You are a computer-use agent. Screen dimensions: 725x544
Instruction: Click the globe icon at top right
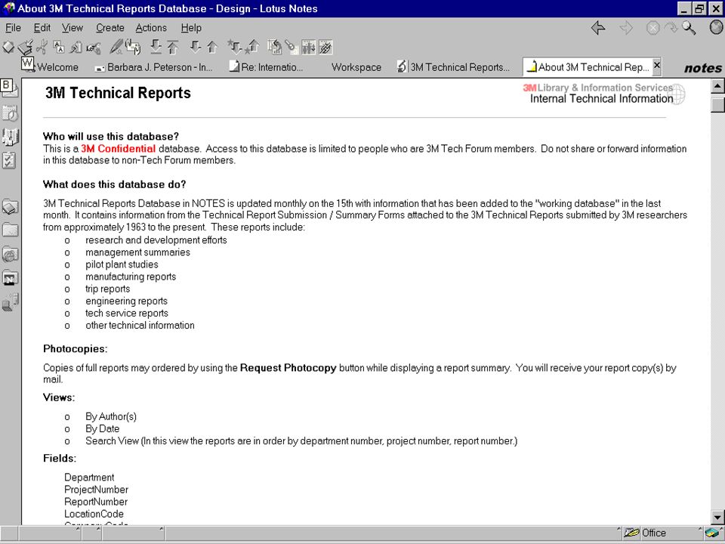[716, 28]
